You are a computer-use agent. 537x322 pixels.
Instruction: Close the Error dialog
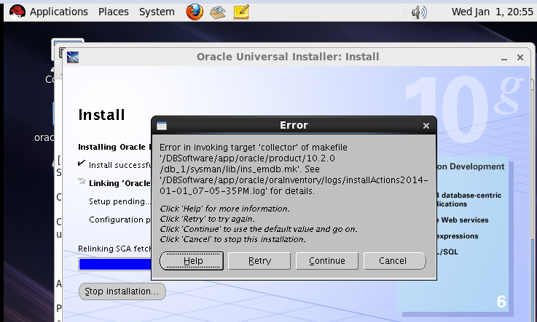426,126
